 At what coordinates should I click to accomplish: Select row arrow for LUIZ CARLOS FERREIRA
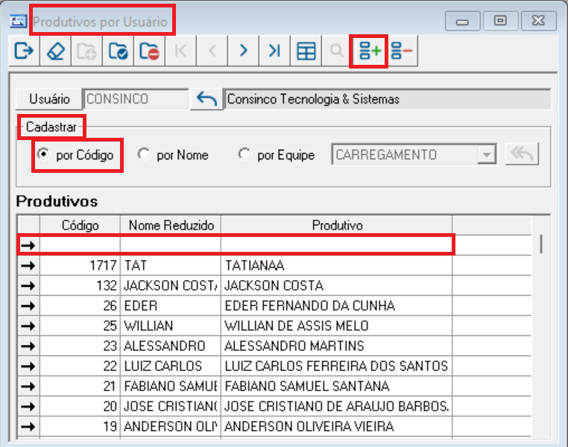coord(28,367)
